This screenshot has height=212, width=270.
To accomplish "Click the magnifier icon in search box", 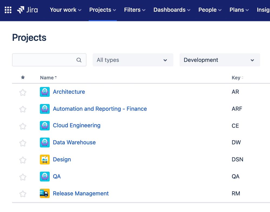I will click(x=79, y=60).
